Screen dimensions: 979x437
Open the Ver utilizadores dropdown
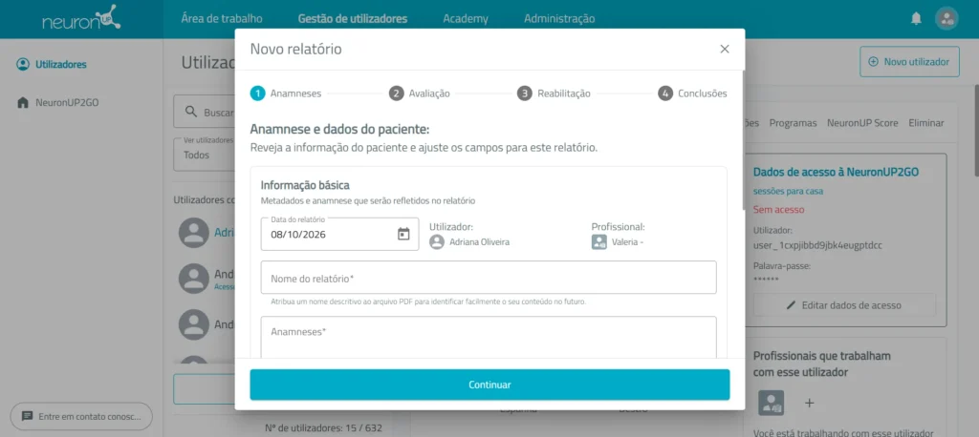204,154
